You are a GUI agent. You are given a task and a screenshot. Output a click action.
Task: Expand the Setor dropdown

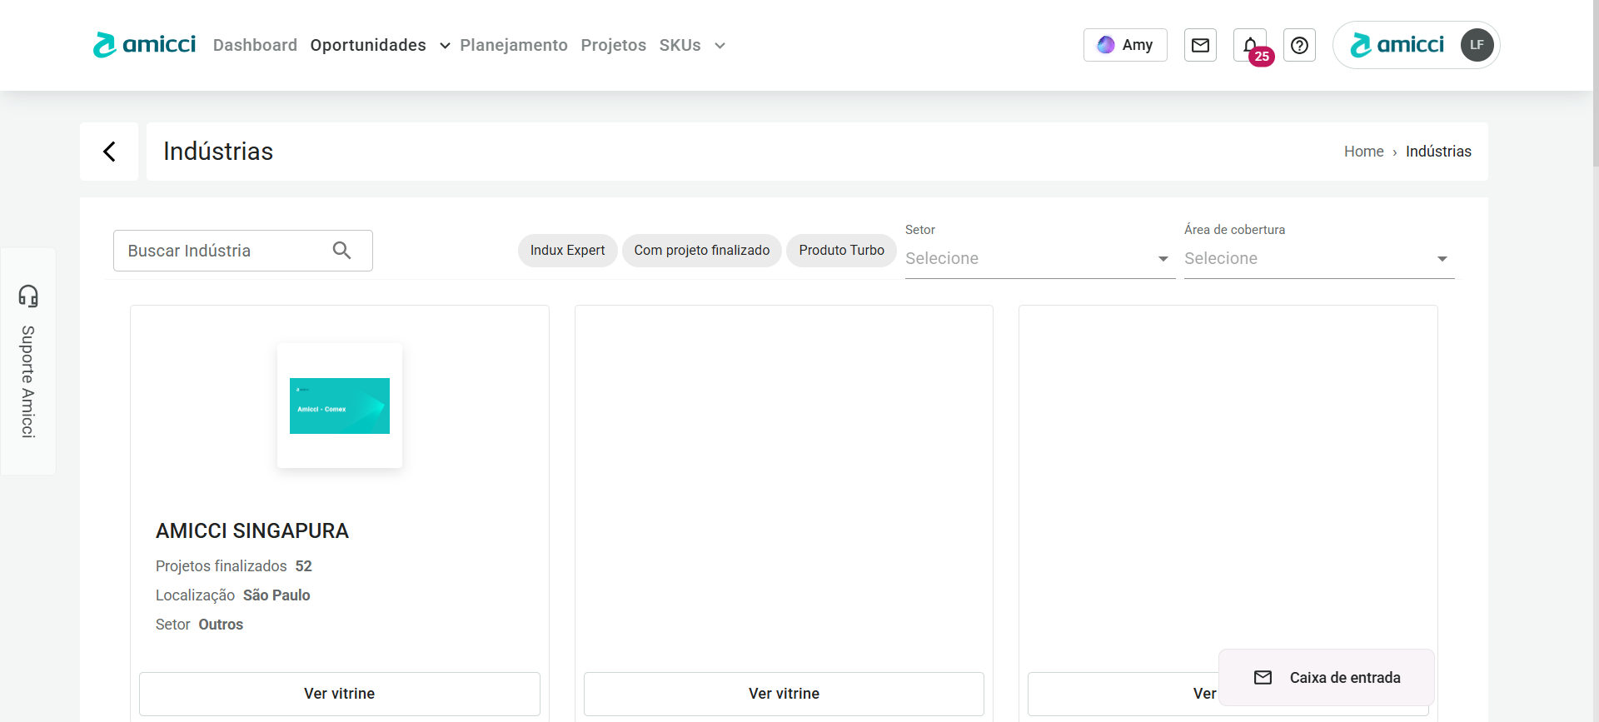click(1039, 258)
